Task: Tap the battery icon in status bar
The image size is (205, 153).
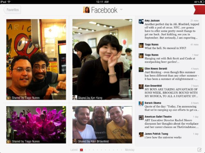Action: (202, 2)
